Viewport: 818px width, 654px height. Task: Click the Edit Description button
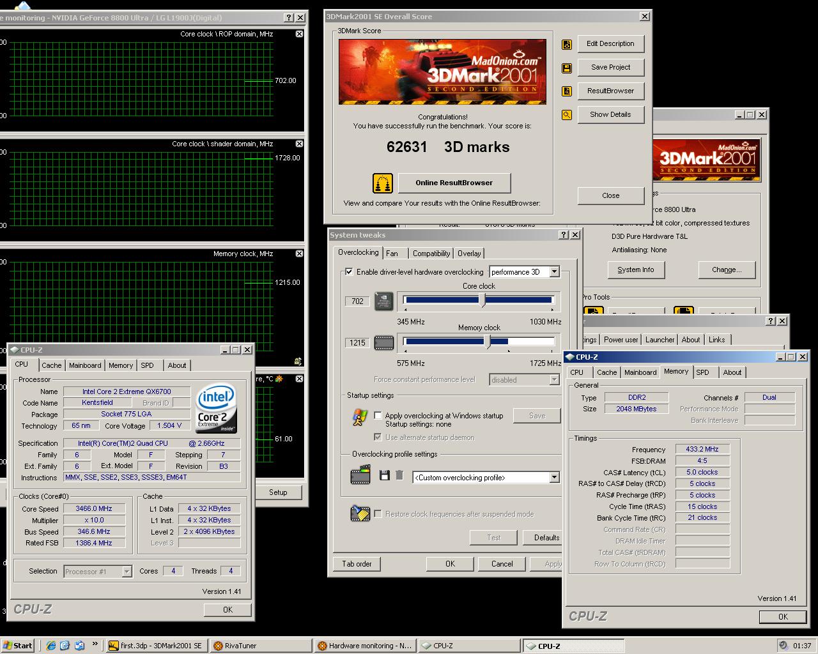tap(610, 43)
